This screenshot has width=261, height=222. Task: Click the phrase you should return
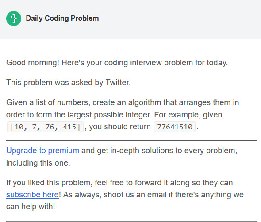tap(120, 127)
